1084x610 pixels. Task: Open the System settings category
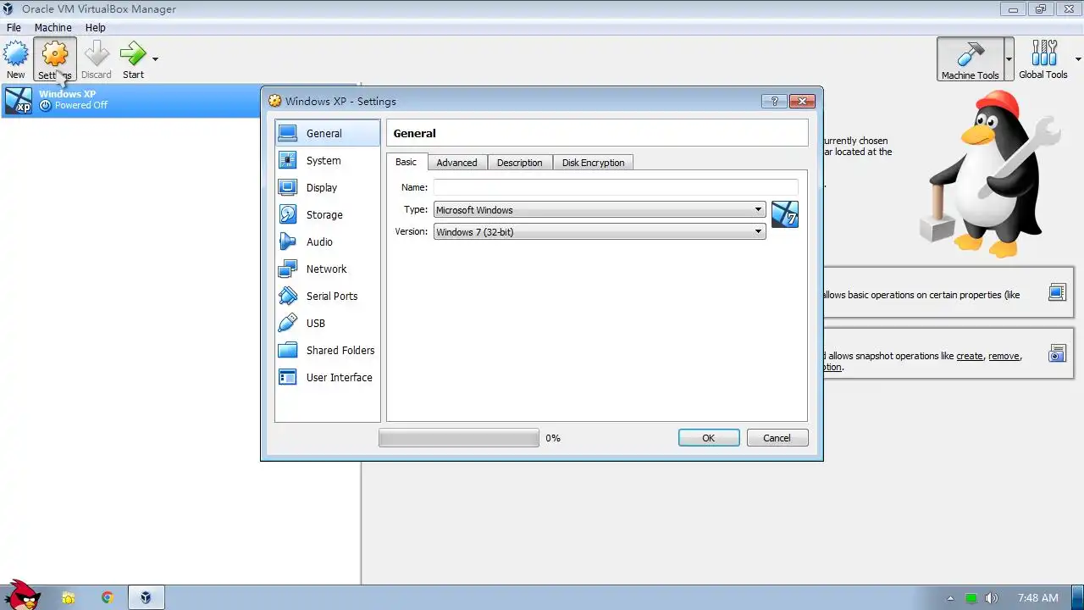[x=327, y=160]
